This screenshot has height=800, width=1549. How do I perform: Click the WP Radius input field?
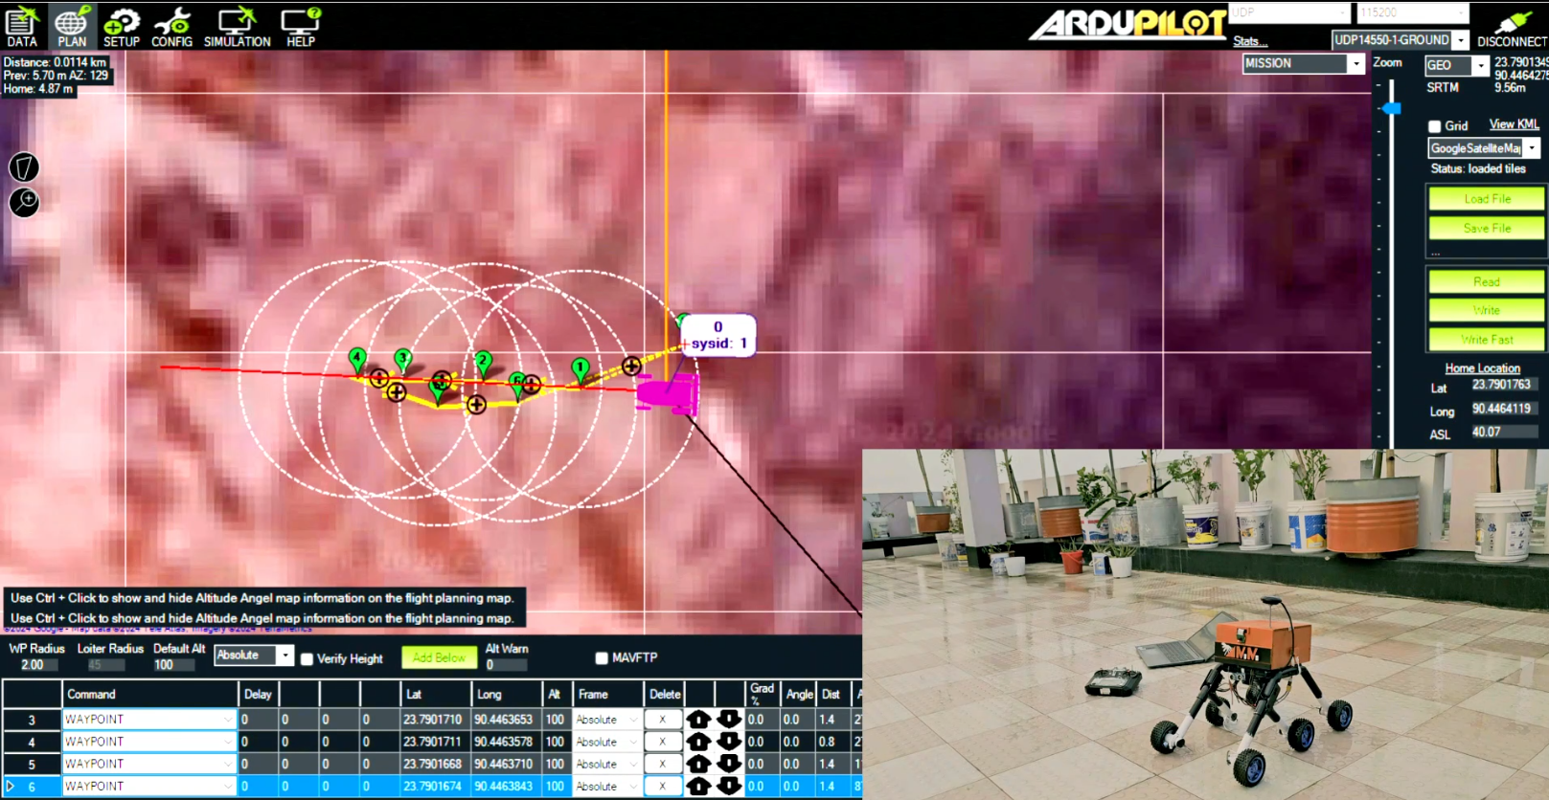[34, 665]
